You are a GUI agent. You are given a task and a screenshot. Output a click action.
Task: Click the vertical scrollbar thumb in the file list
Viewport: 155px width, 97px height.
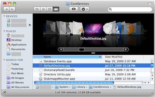point(152,65)
